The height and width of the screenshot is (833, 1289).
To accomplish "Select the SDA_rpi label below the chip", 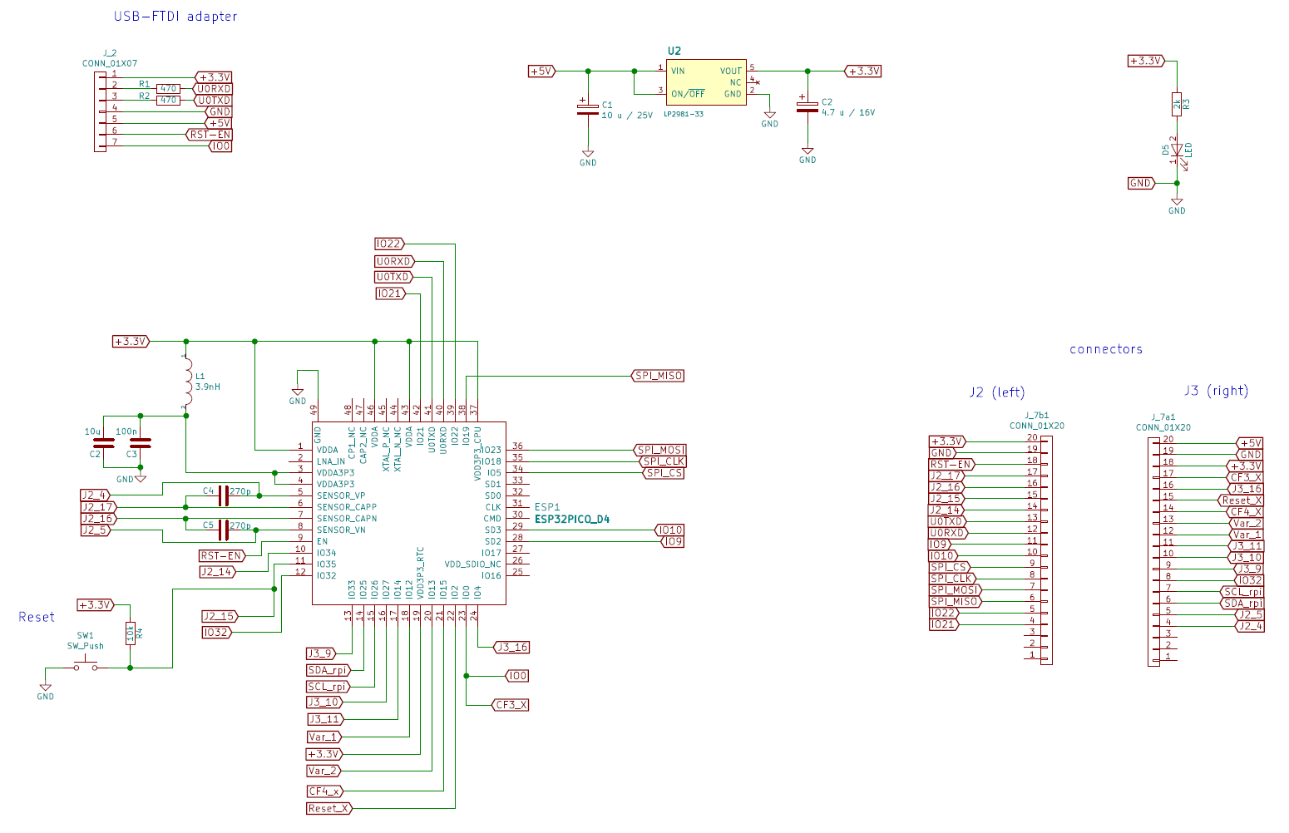I will click(328, 670).
